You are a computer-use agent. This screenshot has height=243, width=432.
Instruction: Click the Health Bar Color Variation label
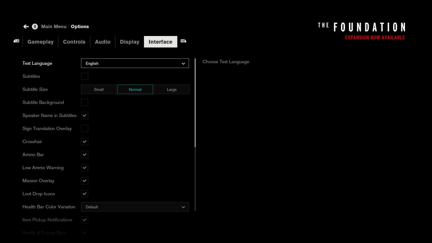coord(49,207)
